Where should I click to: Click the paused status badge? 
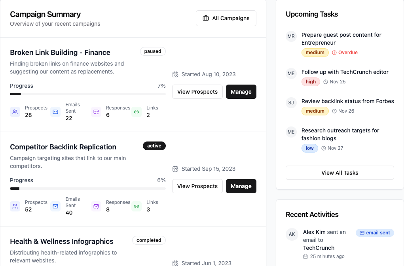153,51
